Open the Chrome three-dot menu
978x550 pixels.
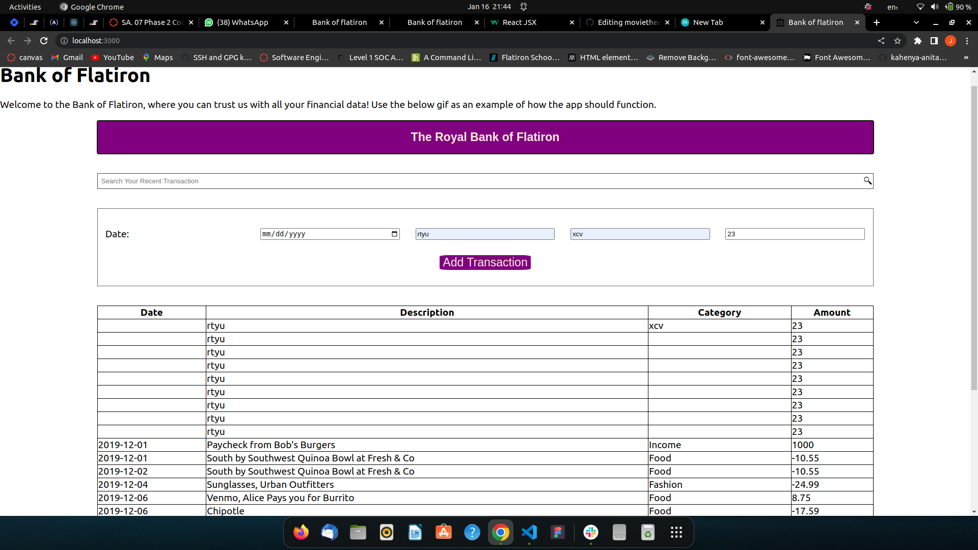[x=967, y=41]
